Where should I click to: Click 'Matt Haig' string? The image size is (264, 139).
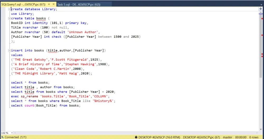pyautogui.click(x=68, y=73)
